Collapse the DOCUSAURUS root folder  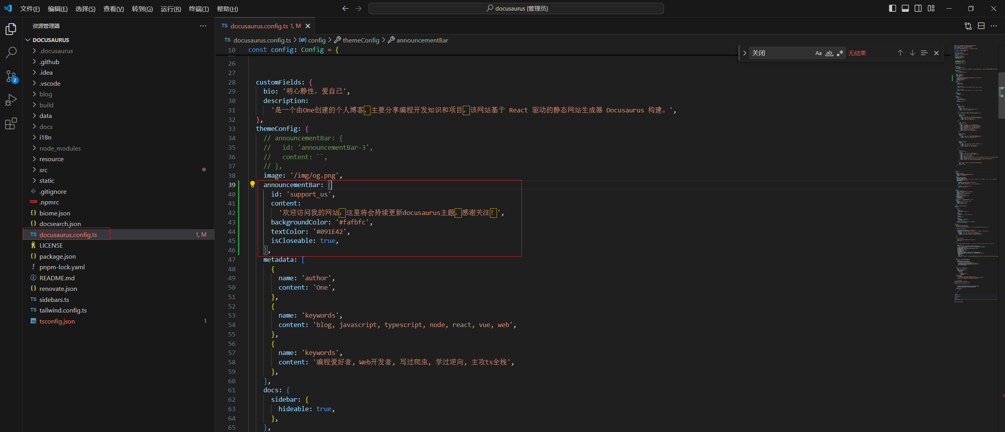pos(119,40)
